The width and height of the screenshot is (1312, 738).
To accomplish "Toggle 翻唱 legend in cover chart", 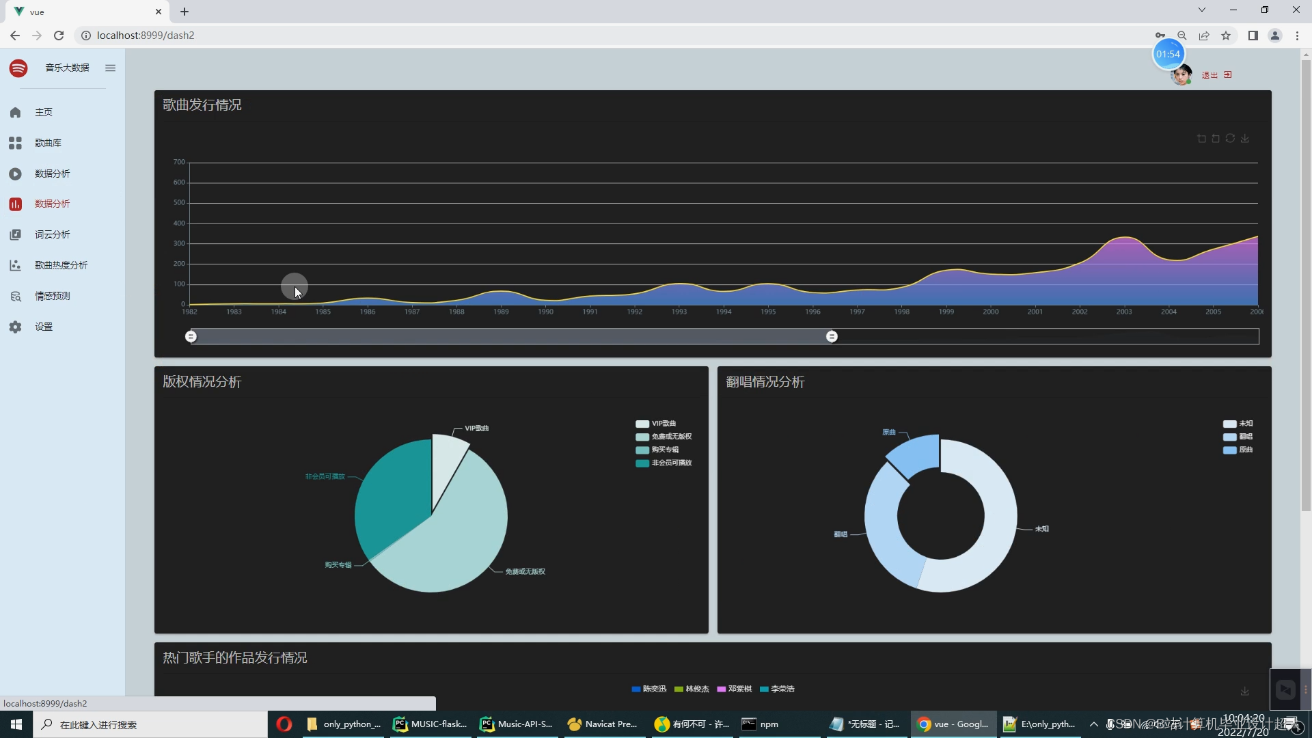I will [x=1238, y=437].
